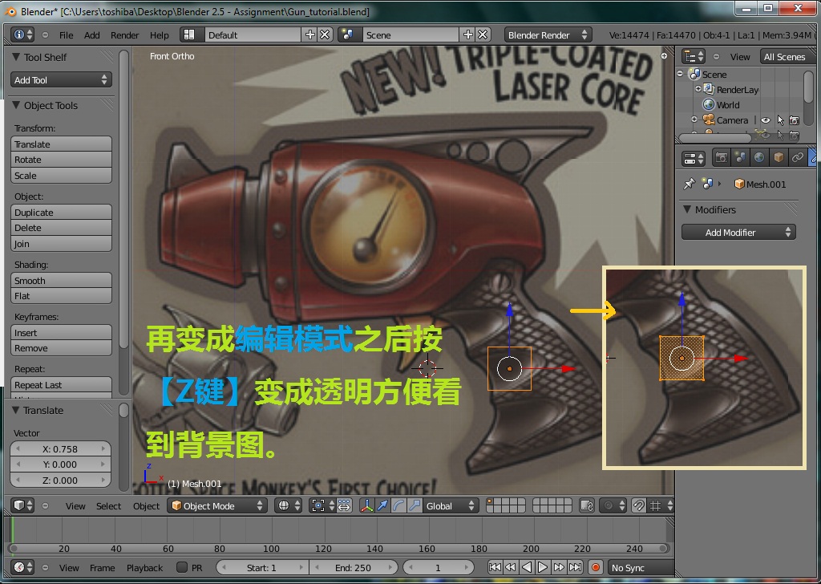Open the Object Mode dropdown

216,505
